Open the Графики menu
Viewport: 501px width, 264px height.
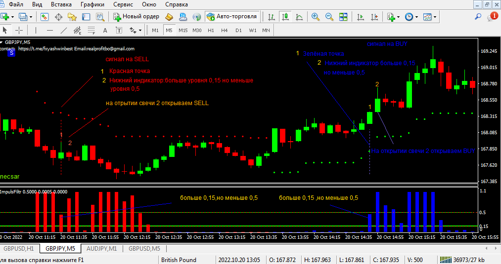[x=93, y=4]
